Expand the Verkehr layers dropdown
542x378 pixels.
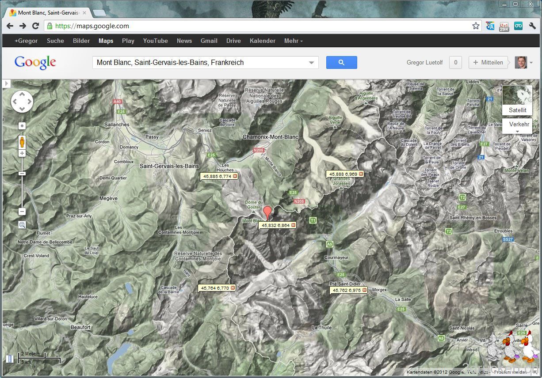(517, 131)
